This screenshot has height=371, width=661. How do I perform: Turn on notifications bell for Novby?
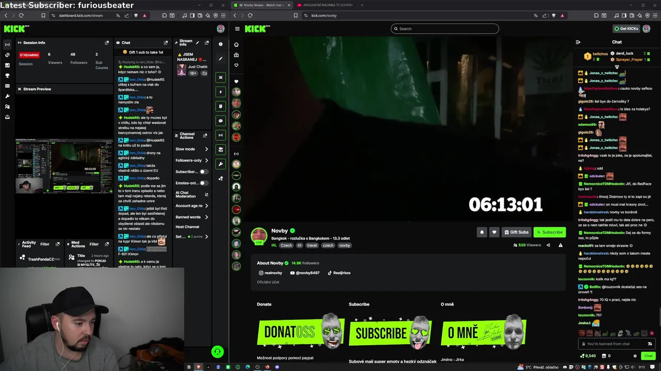[482, 232]
